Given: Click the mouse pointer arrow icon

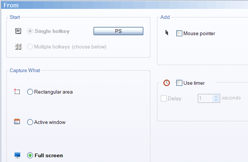Looking at the screenshot, I should (167, 33).
